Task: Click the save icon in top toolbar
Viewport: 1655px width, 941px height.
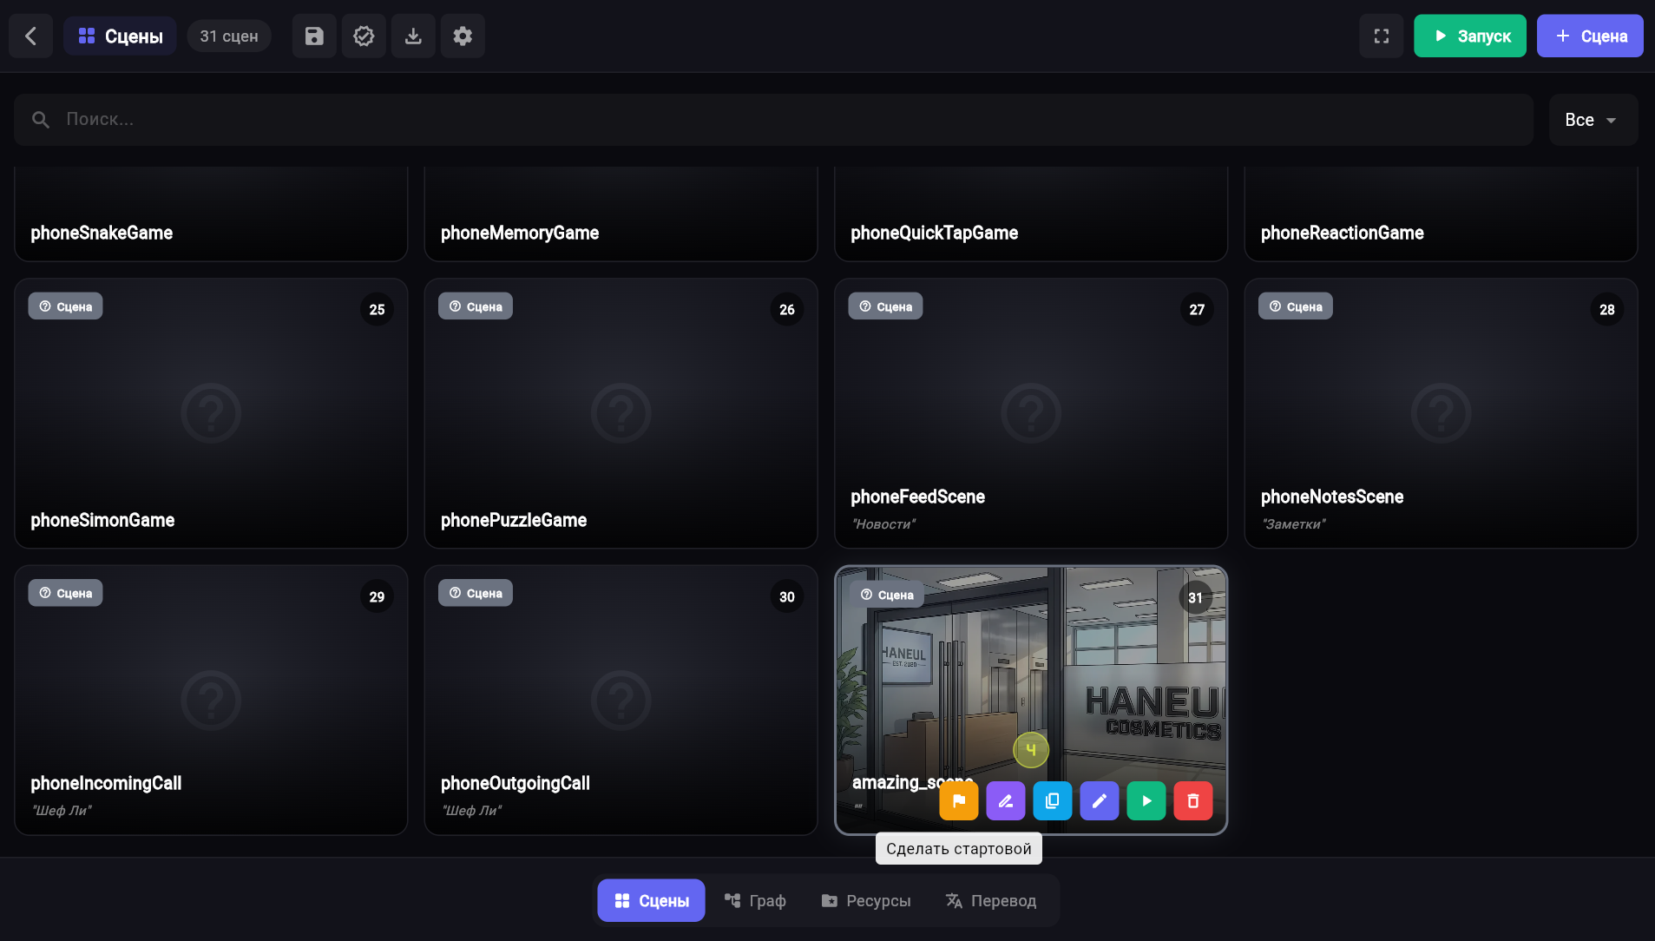Action: (x=314, y=36)
